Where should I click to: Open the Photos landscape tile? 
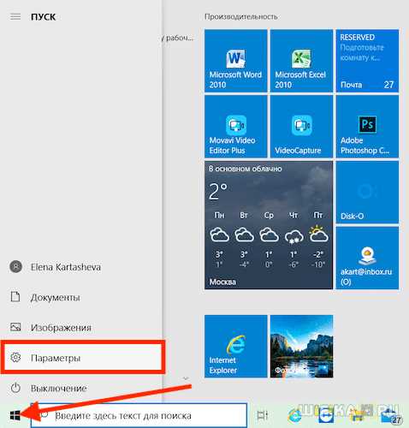pyautogui.click(x=301, y=347)
